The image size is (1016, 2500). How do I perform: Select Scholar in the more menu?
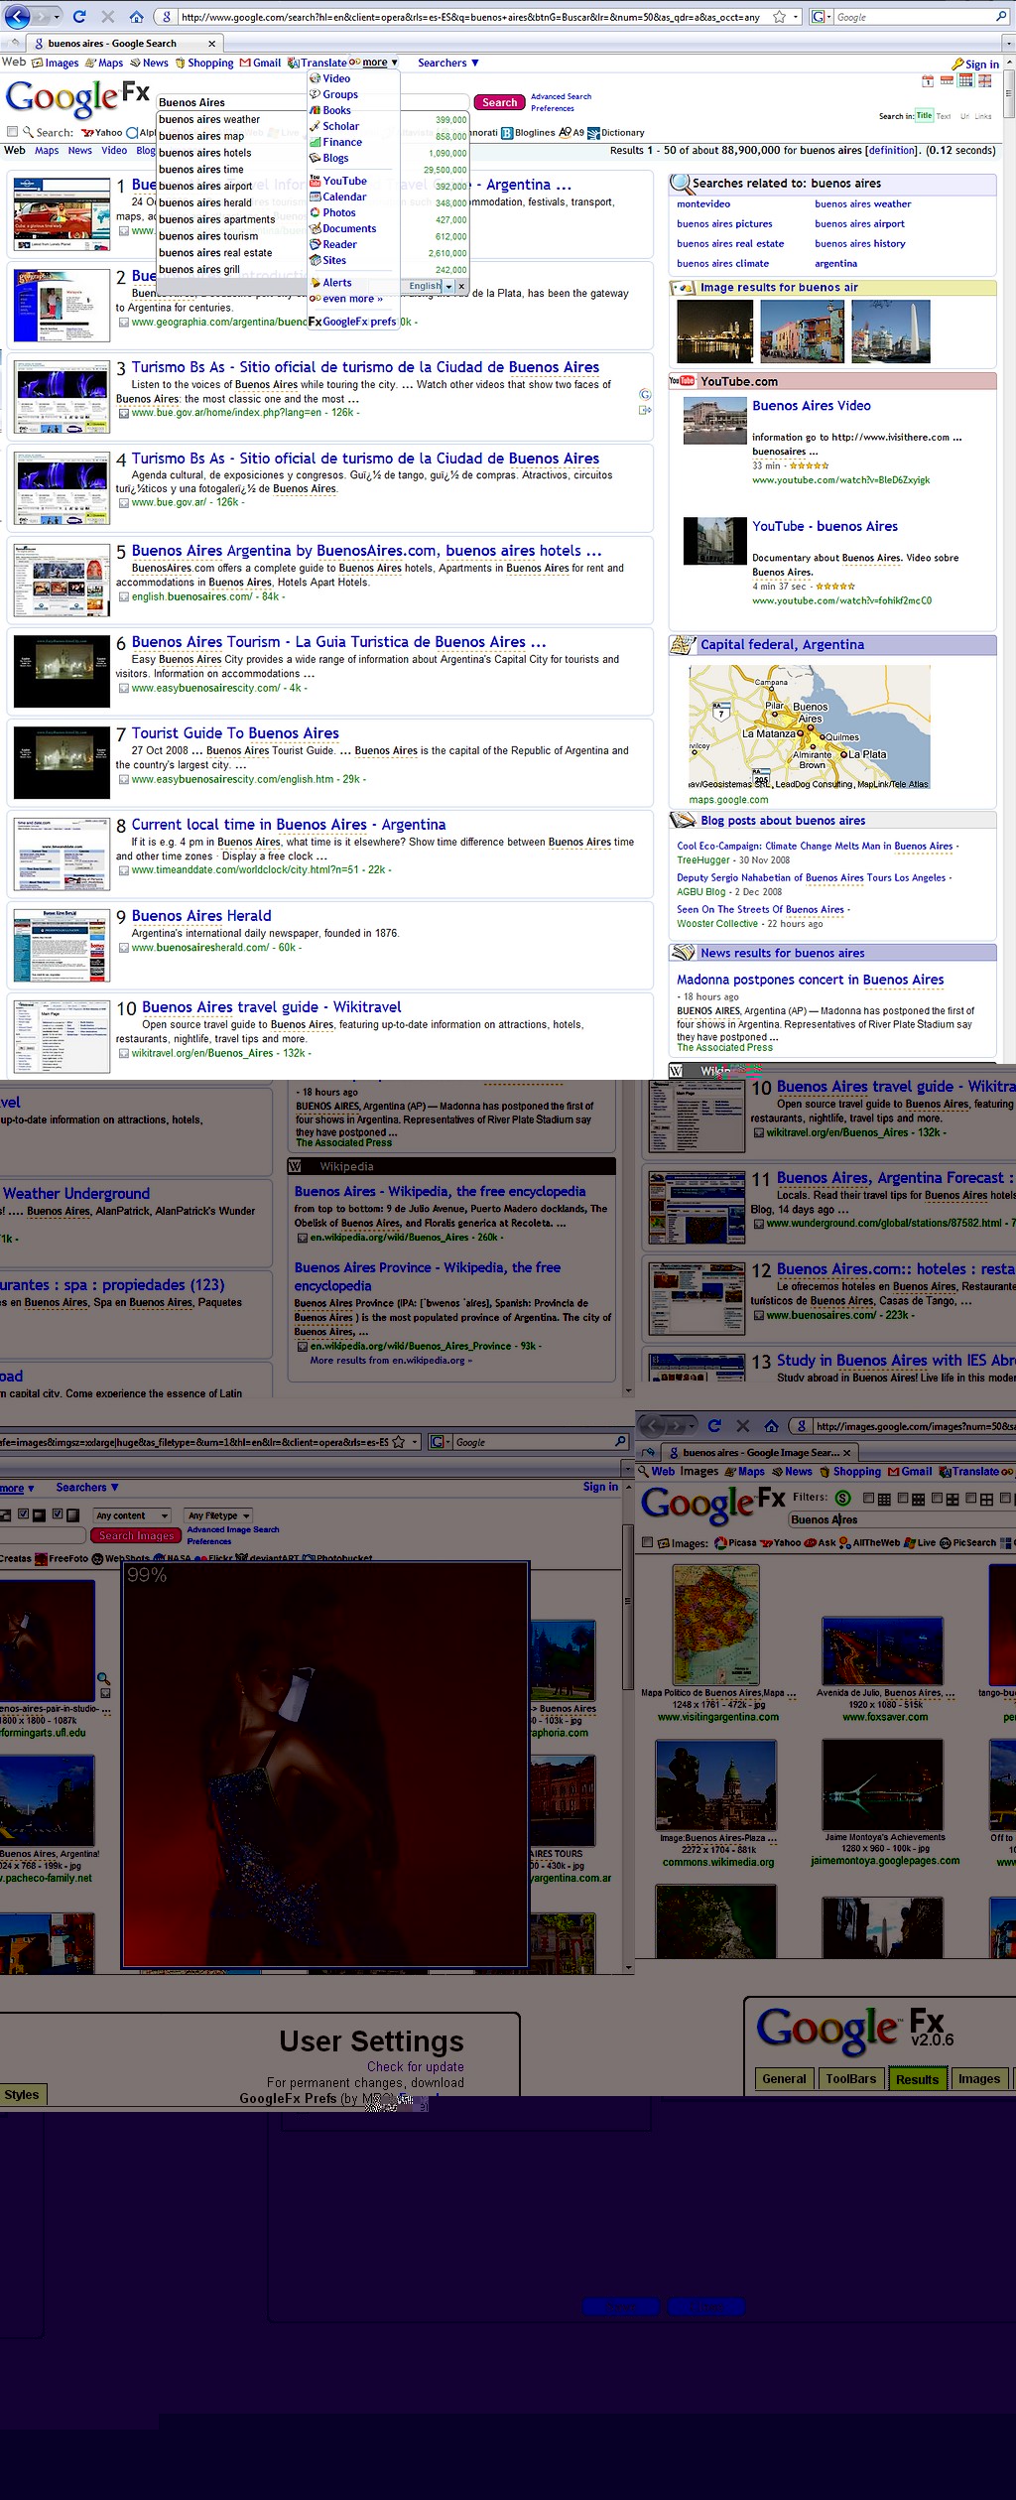pos(340,126)
